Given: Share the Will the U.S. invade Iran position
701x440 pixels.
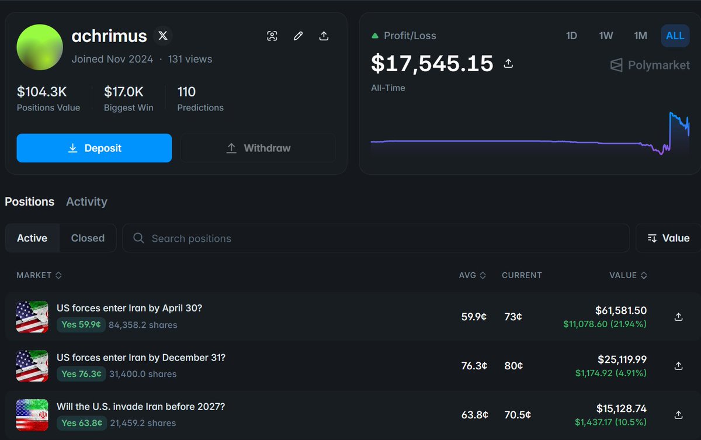Looking at the screenshot, I should (678, 415).
